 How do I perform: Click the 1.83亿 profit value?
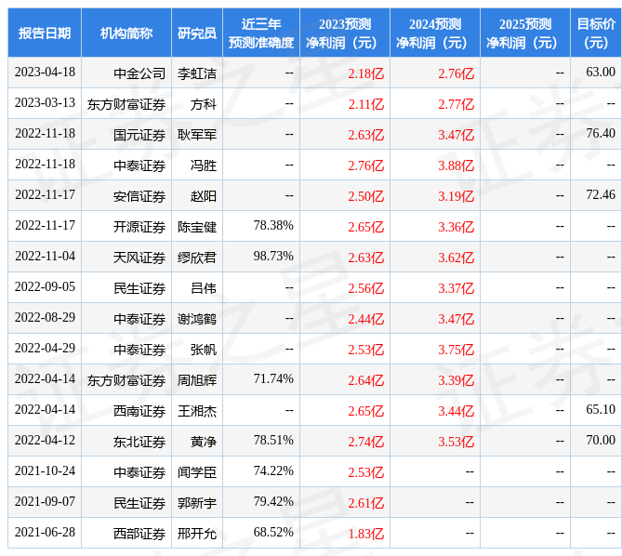[x=366, y=534]
